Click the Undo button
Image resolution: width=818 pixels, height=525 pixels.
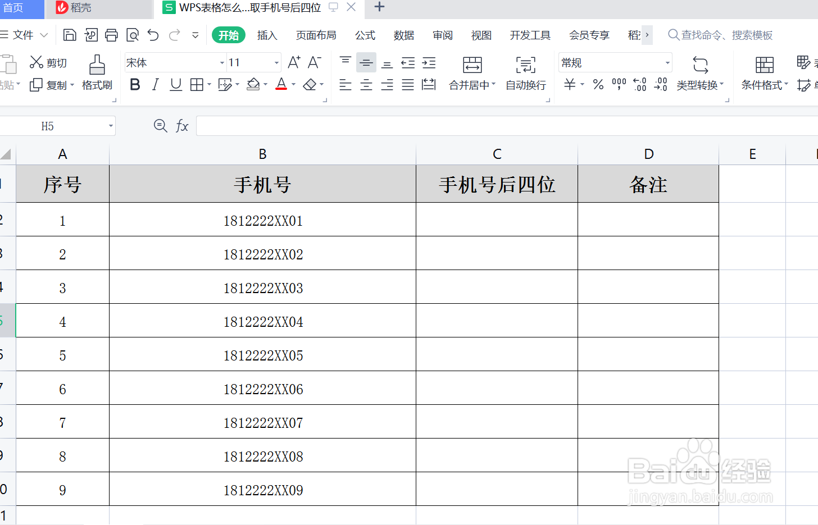pos(152,35)
